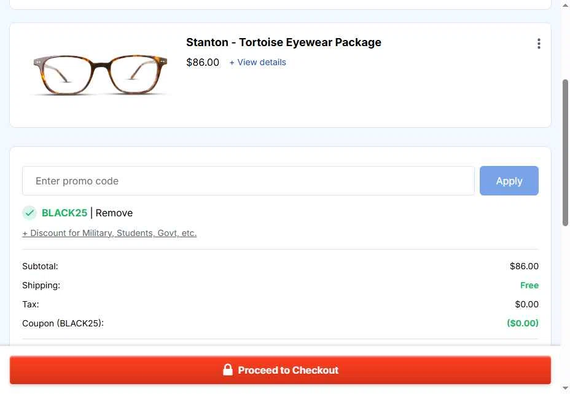Focus the Enter promo code field
This screenshot has height=394, width=570.
coord(248,181)
